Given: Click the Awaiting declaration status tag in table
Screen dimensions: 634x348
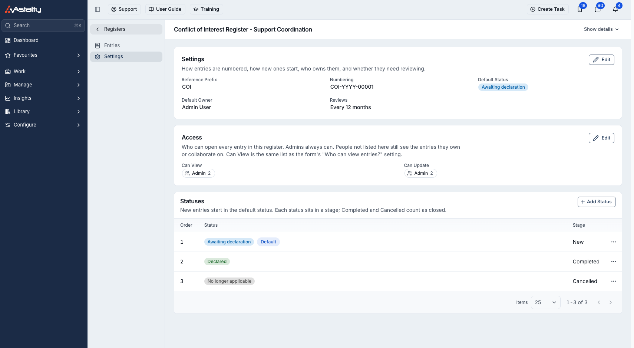Looking at the screenshot, I should (229, 242).
